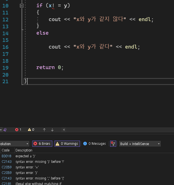
Task: Click the clear filters funnel icon
Action: (113, 144)
